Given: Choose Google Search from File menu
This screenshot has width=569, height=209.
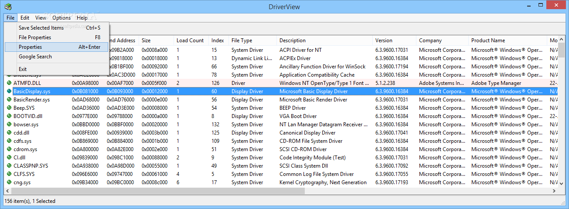Looking at the screenshot, I should pyautogui.click(x=56, y=57).
